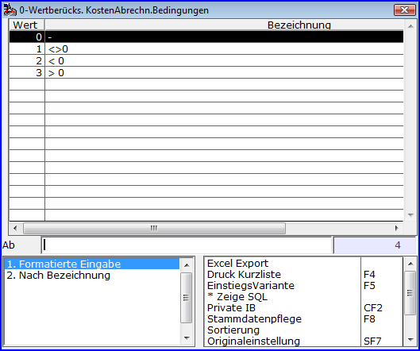Select the row with value 2 '< 0'

[206, 61]
